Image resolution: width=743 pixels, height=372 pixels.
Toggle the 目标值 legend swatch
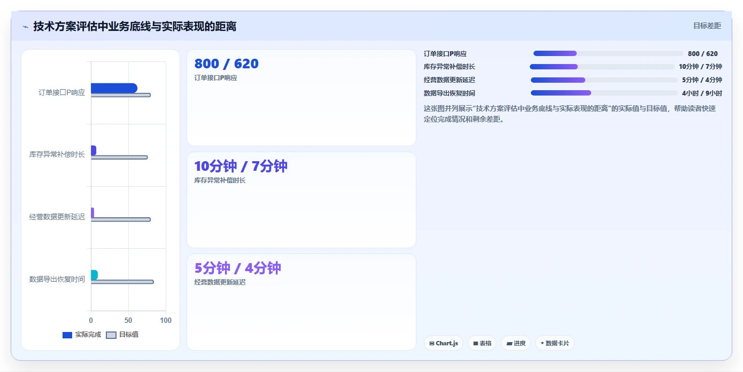[x=111, y=335]
